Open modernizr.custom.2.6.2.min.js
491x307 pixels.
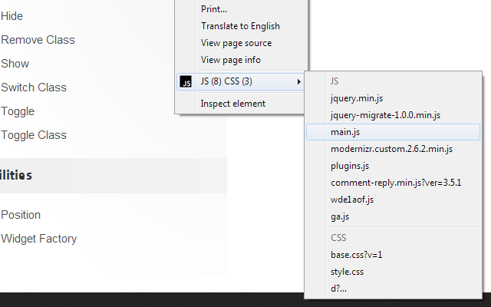coord(393,149)
